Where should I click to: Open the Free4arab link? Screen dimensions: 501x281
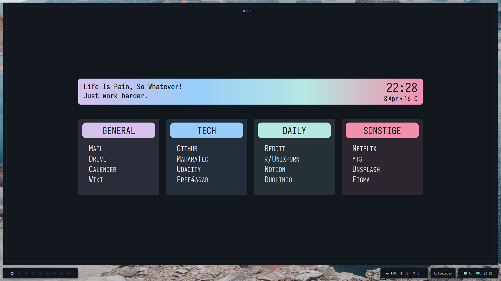pyautogui.click(x=192, y=180)
